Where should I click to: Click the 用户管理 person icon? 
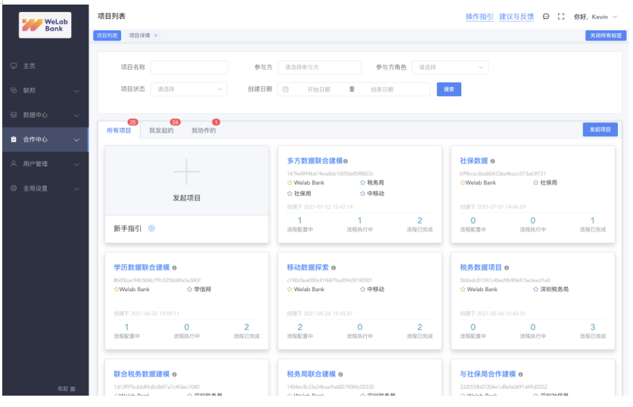pyautogui.click(x=14, y=164)
